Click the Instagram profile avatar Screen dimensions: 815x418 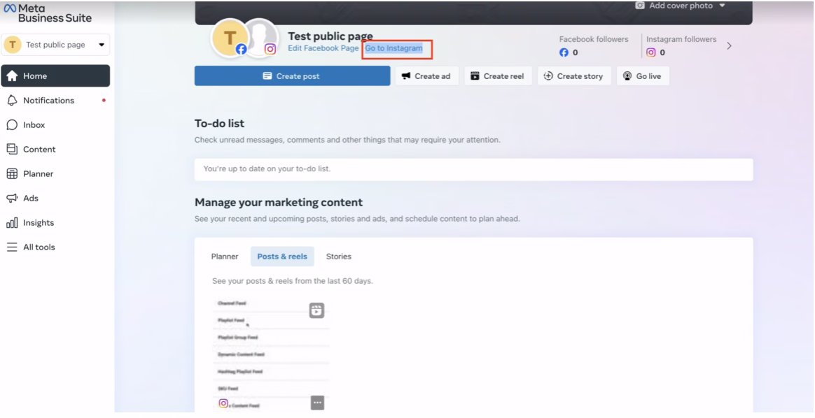(x=263, y=37)
